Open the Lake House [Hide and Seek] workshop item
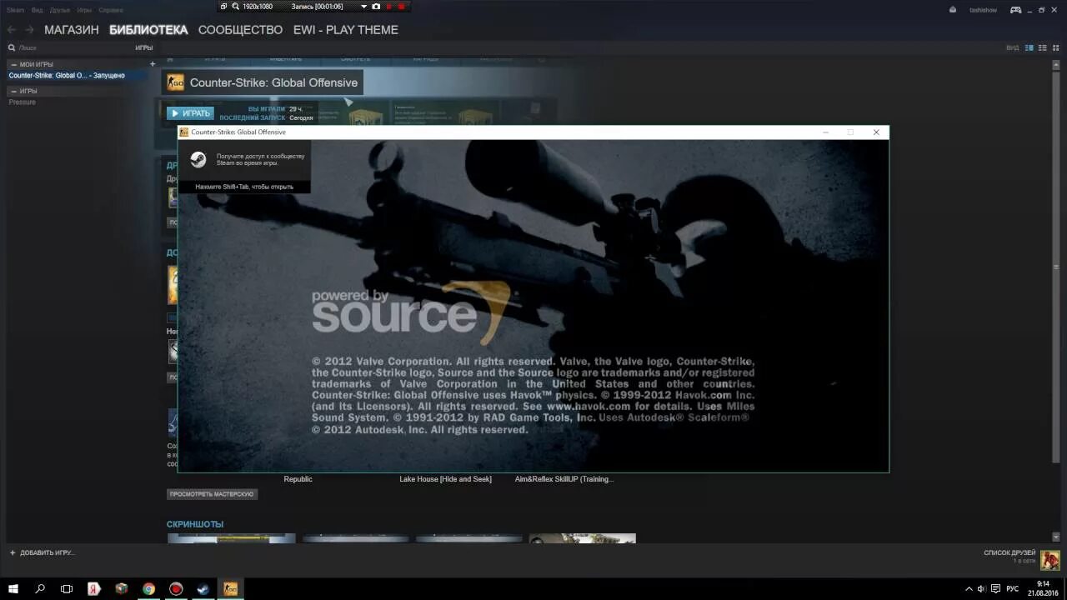 pos(445,479)
